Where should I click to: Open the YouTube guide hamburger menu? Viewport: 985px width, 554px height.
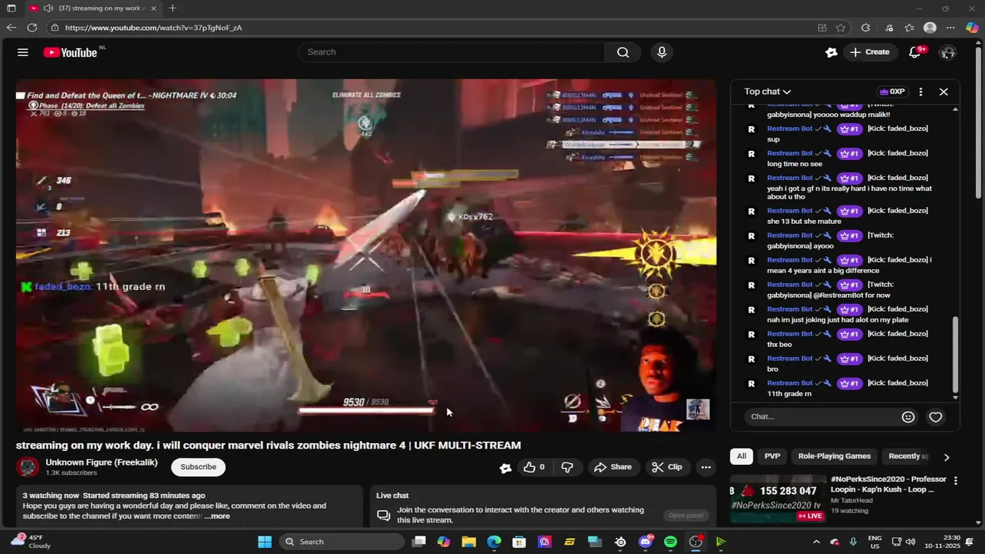tap(23, 52)
